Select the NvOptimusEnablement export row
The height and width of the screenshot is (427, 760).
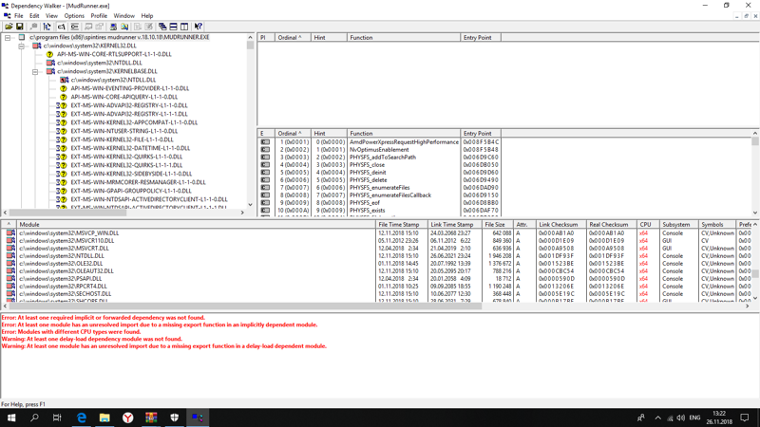pyautogui.click(x=379, y=150)
